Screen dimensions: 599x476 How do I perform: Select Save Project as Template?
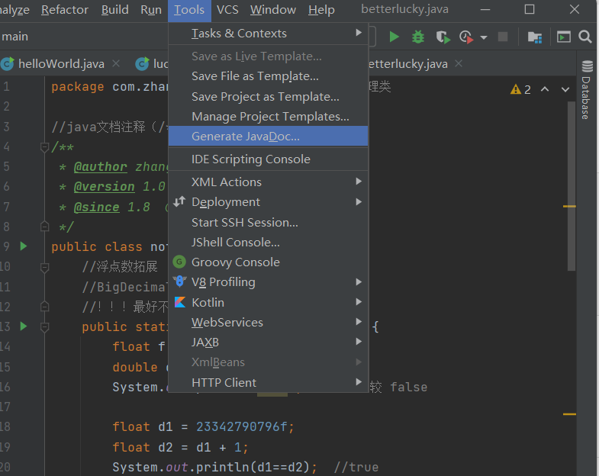tap(268, 96)
